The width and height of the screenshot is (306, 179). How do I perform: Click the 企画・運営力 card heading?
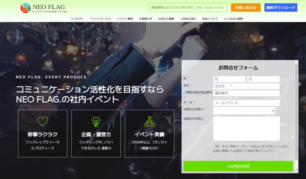tap(96, 134)
